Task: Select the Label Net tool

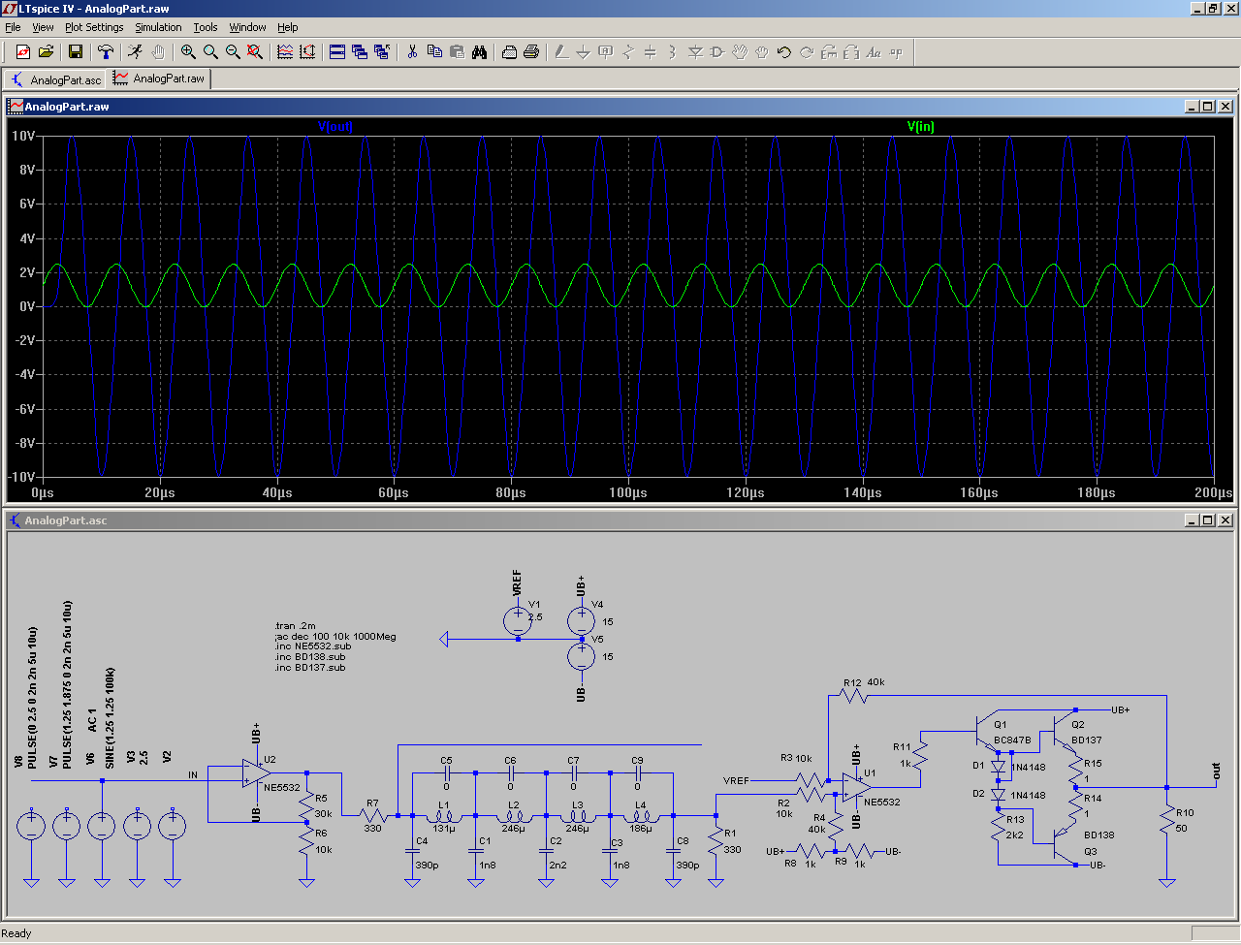Action: (606, 51)
